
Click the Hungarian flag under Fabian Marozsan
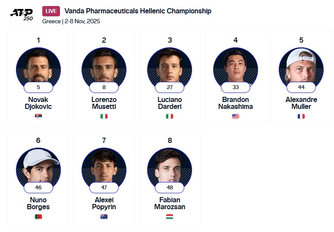click(170, 217)
